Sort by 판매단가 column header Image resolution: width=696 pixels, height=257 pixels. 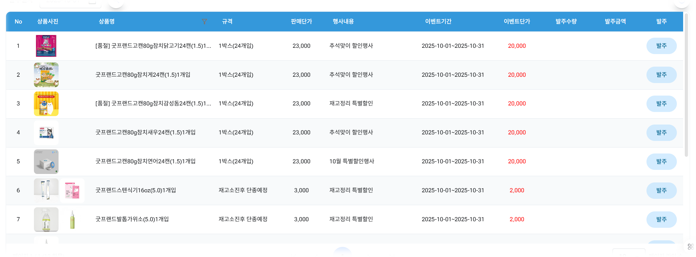point(301,22)
